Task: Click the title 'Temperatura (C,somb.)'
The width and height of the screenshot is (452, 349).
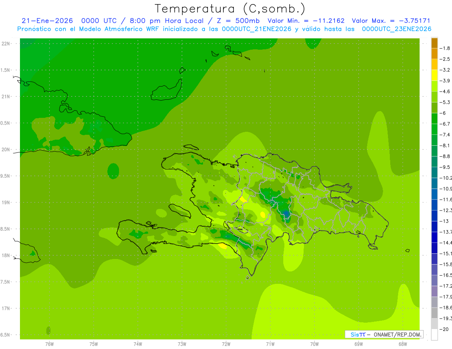Action: [230, 9]
